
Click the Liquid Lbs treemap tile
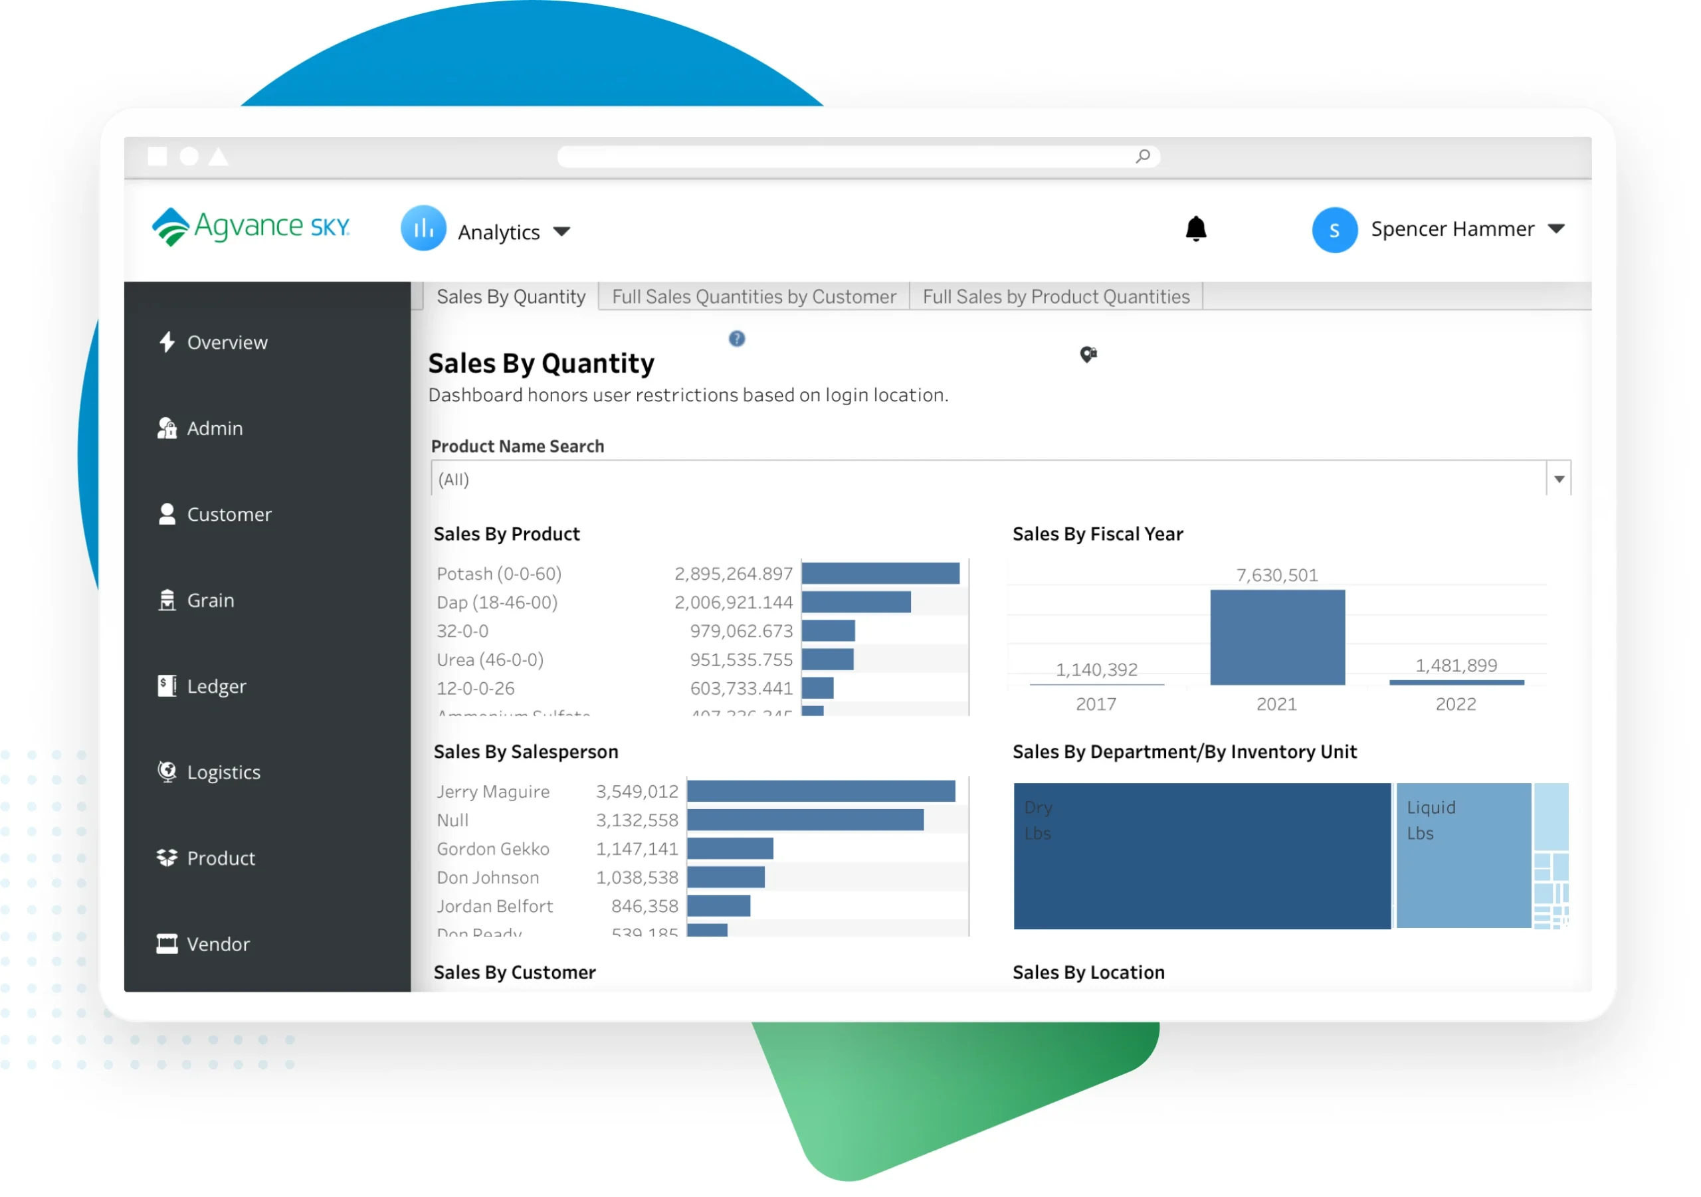[x=1463, y=856]
